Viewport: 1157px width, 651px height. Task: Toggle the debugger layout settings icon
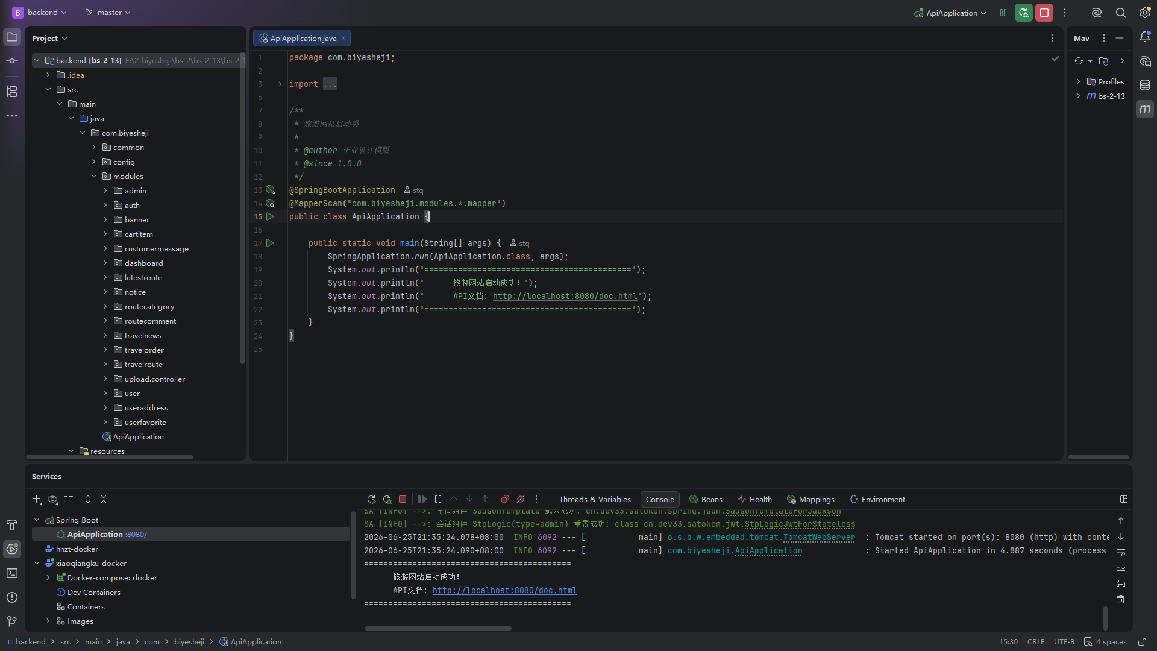(x=1124, y=499)
